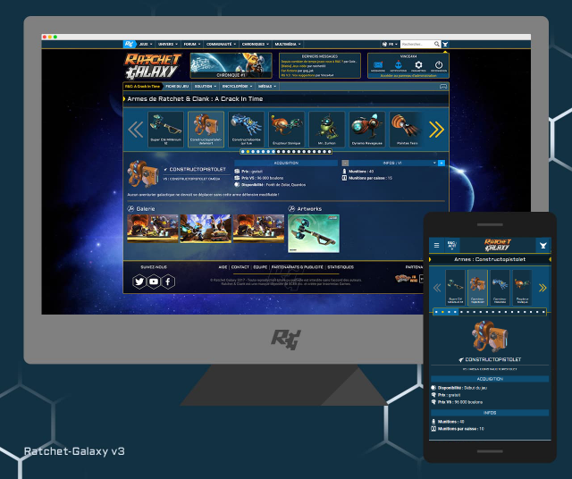This screenshot has width=572, height=479.
Task: Open the Univers dropdown menu
Action: pos(168,44)
